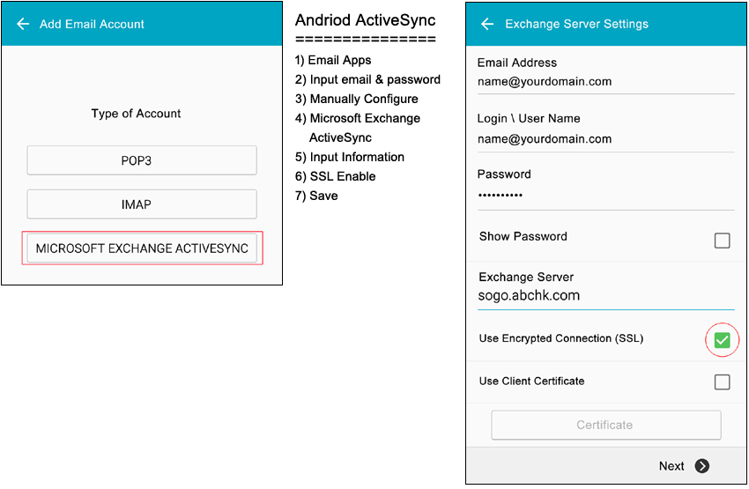Edit Exchange Server field sogo.abchk.com
749x489 pixels.
pos(605,296)
